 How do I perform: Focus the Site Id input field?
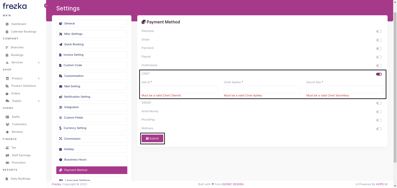click(180, 90)
